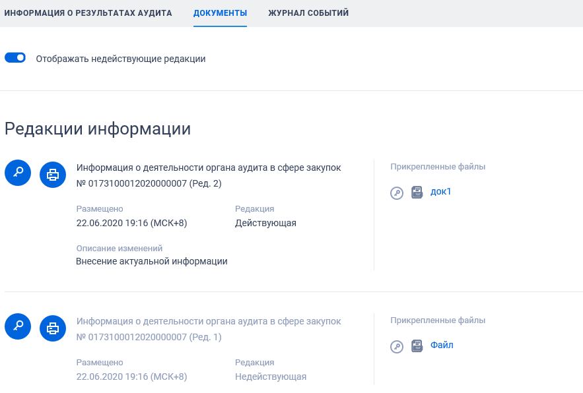Image resolution: width=583 pixels, height=393 pixels.
Task: Switch to Информация о результатах аудита tab
Action: click(x=88, y=13)
